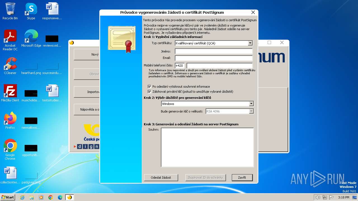Screen dimensions: 358x201
Task: Open the opportuniti desktop file
Action: coord(31,150)
